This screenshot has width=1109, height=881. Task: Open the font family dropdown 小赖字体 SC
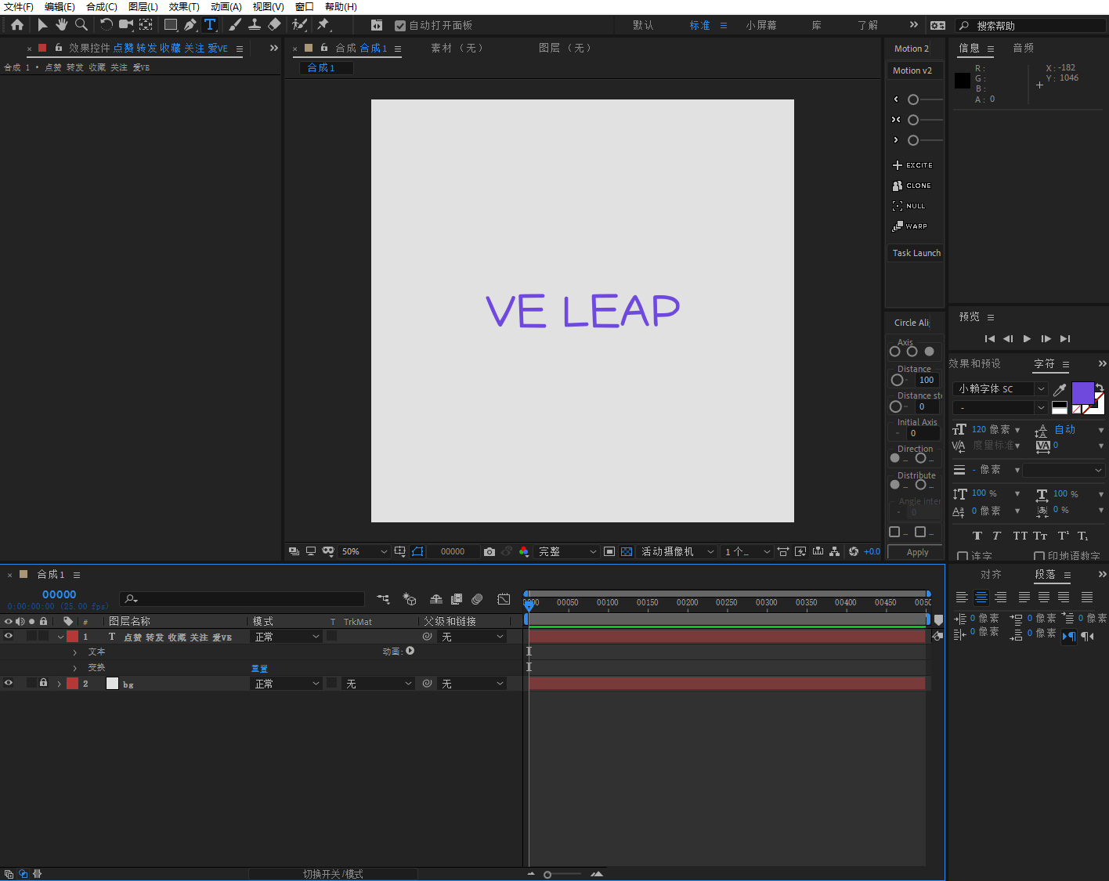(x=1000, y=389)
